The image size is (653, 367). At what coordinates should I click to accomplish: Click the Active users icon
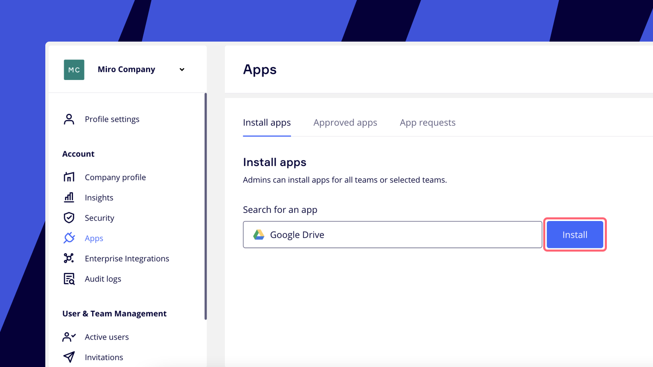[x=69, y=337]
